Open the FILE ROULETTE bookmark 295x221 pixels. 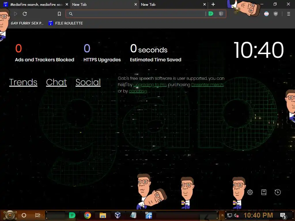click(x=66, y=23)
